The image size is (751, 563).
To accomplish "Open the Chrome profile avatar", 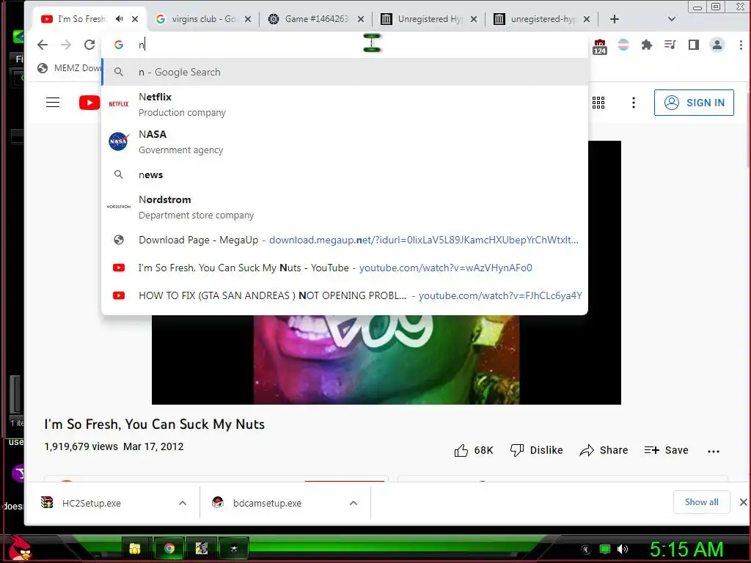I will pos(717,45).
